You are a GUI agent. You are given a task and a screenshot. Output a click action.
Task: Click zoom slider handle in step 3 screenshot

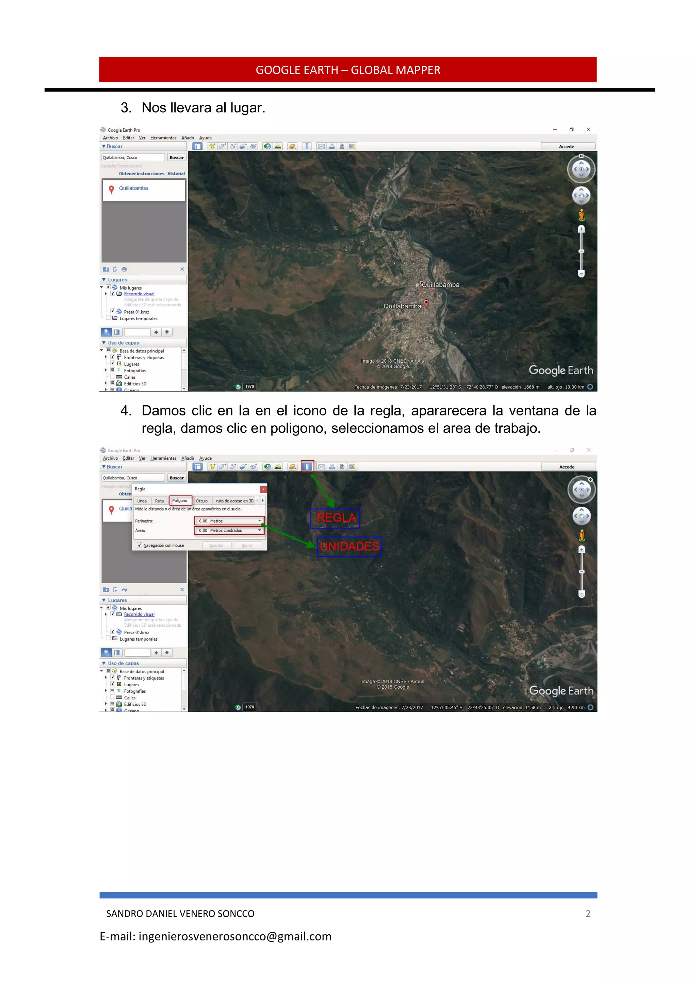582,251
